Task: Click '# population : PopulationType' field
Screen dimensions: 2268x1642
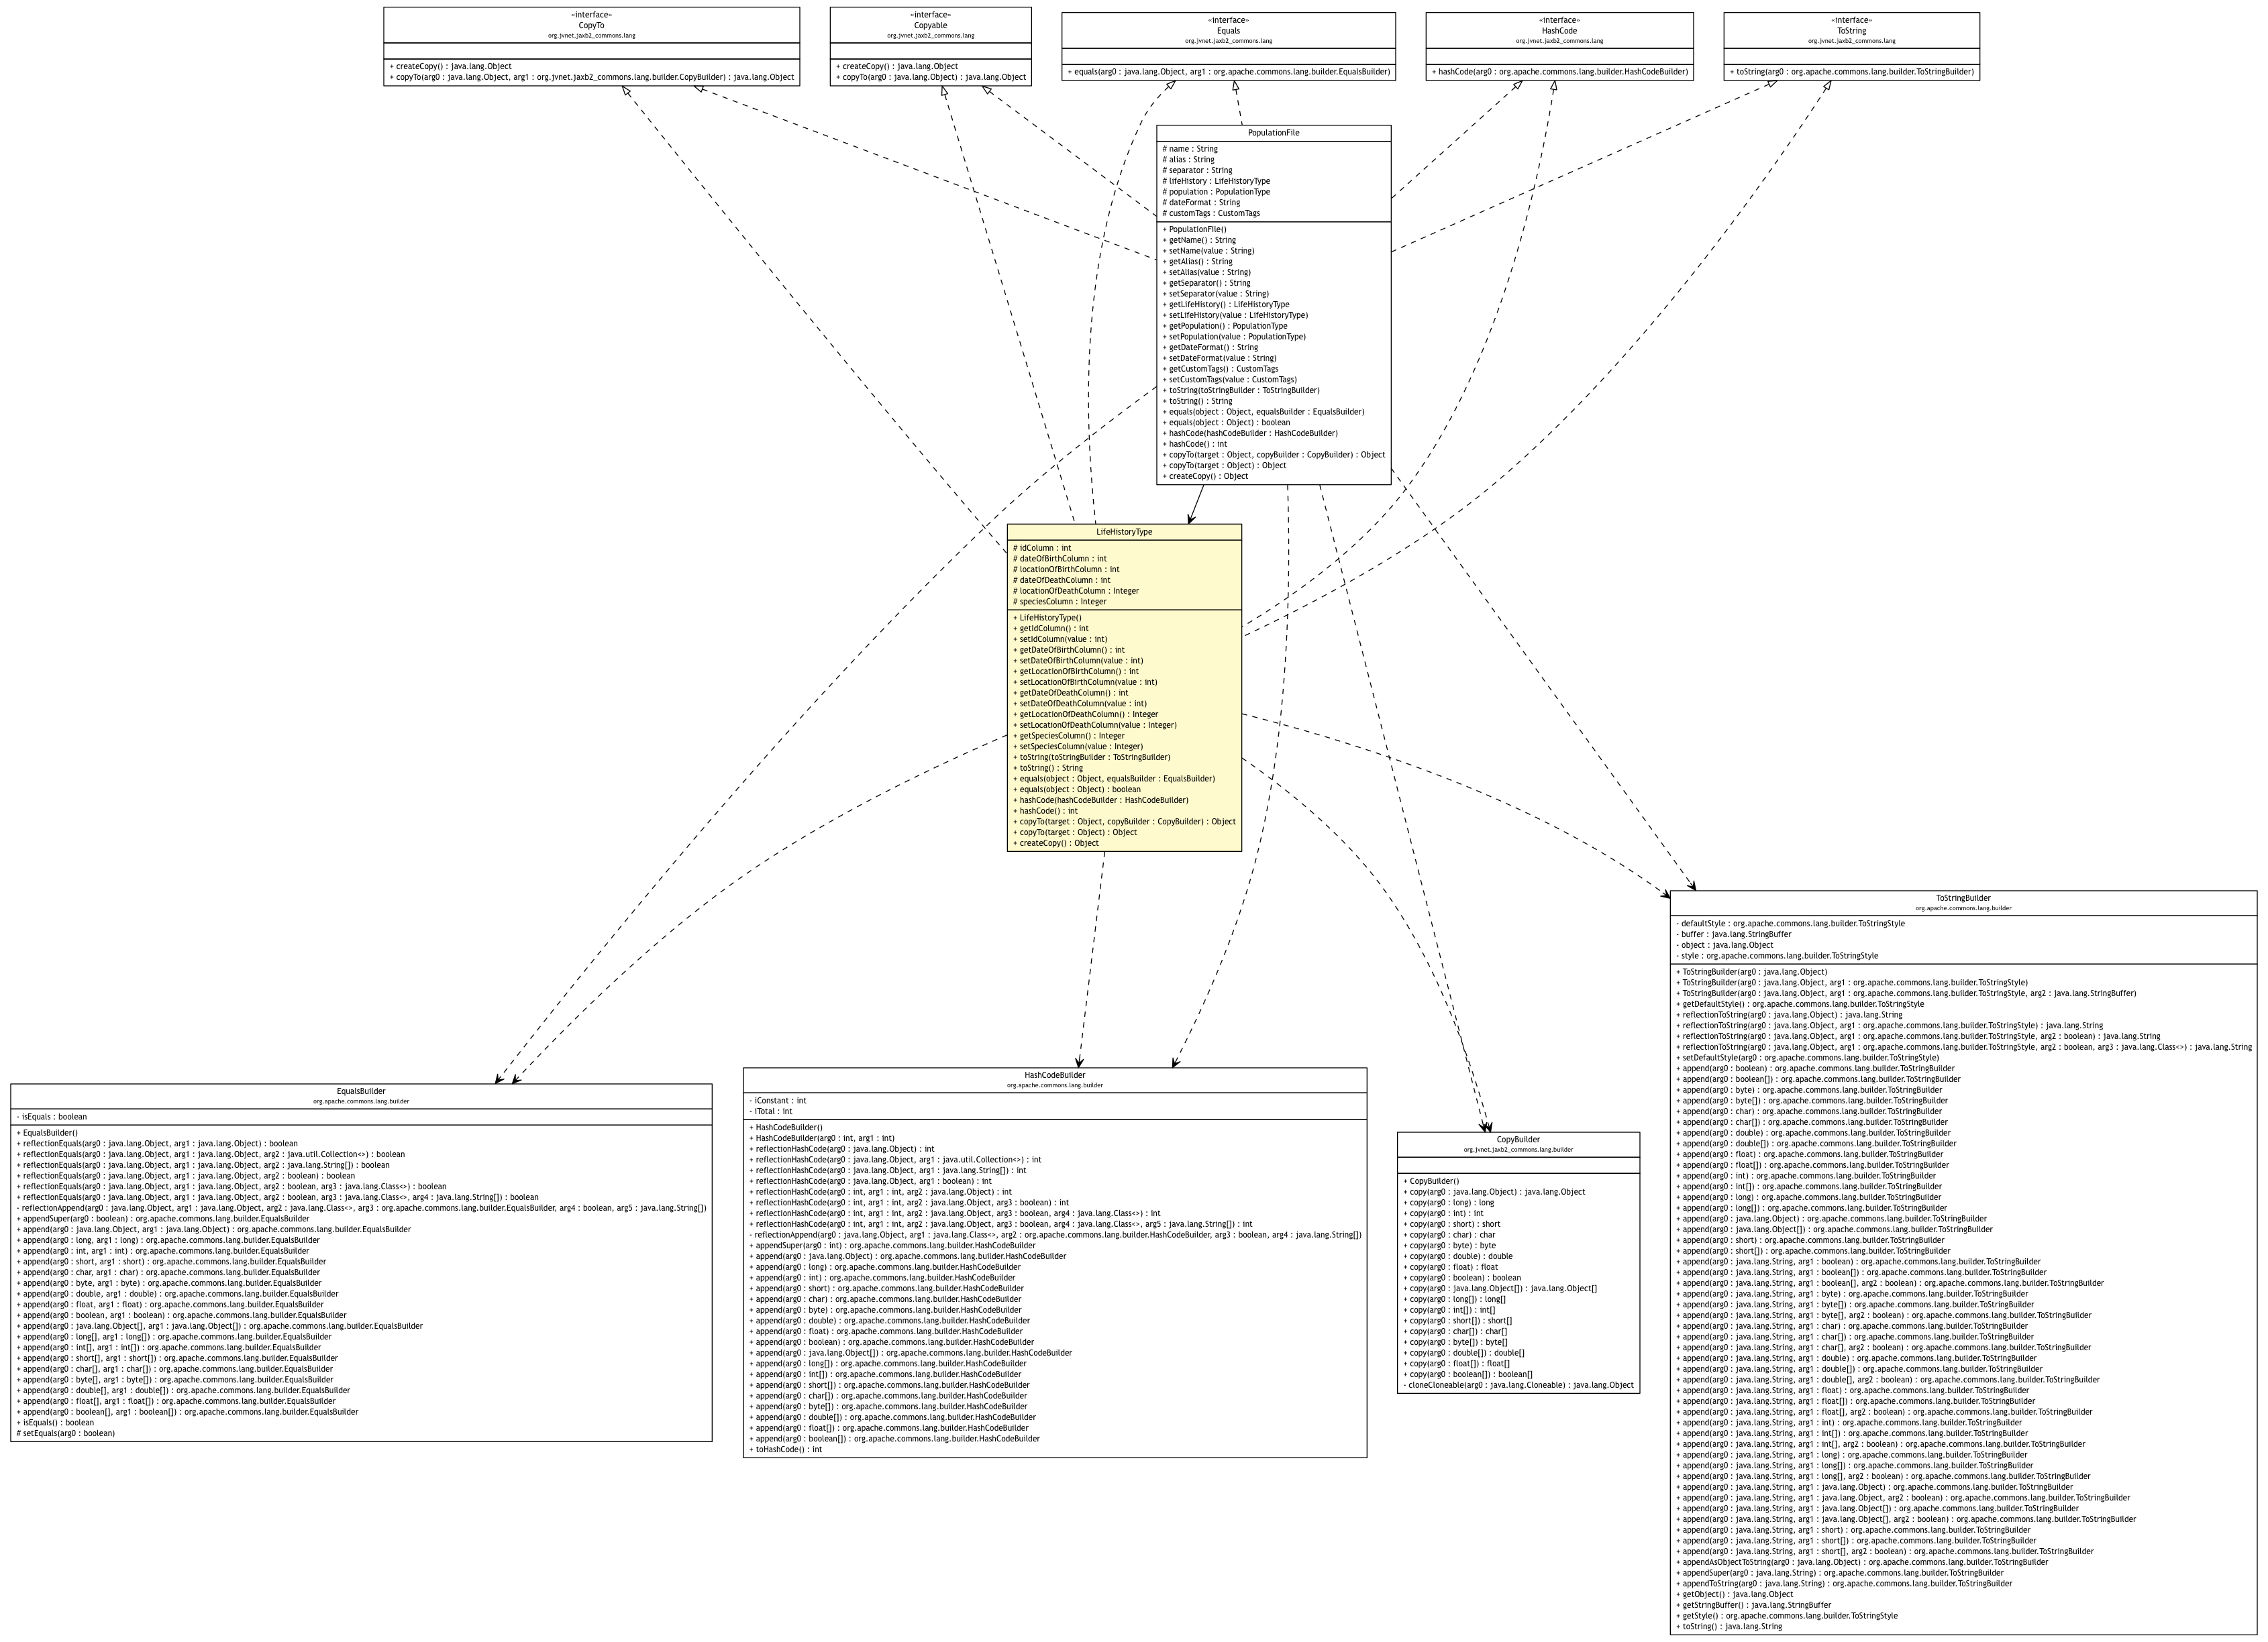Action: point(1216,192)
